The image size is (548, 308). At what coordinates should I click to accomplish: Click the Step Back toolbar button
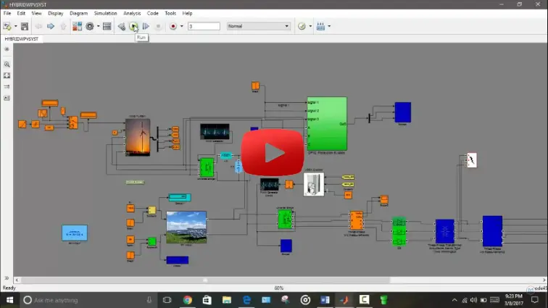(122, 26)
